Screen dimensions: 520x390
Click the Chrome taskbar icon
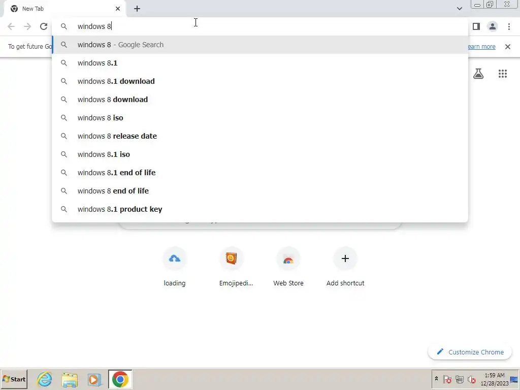tap(120, 379)
